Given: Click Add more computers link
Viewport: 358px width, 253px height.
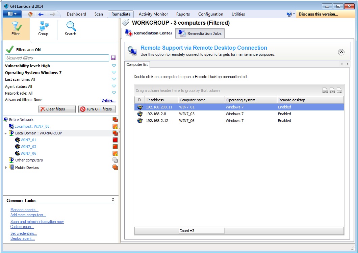Looking at the screenshot, I should (x=28, y=215).
